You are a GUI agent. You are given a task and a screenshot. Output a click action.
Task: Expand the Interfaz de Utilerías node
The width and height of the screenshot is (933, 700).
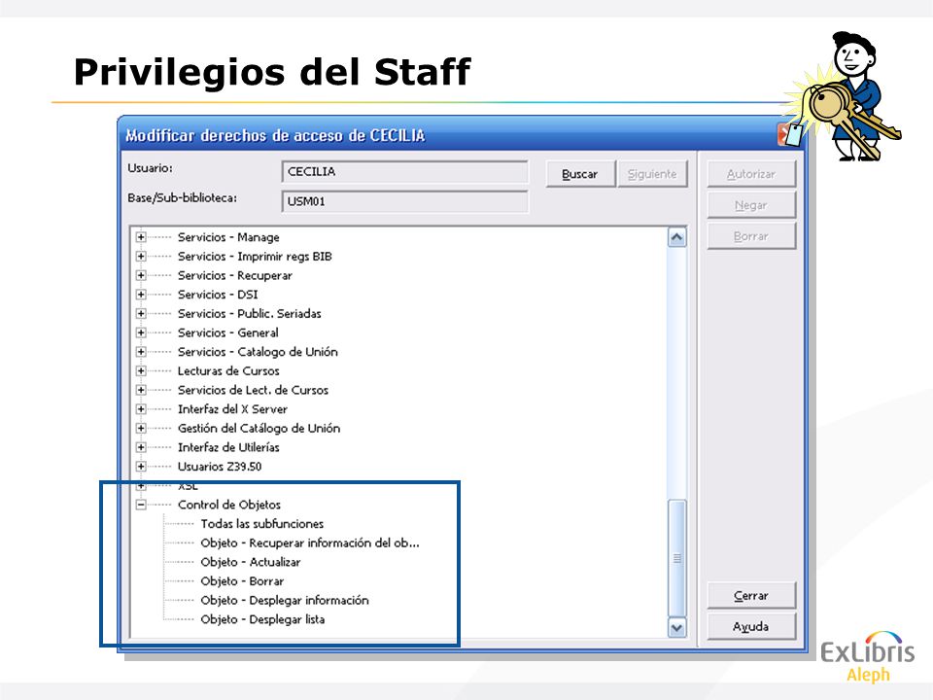[141, 447]
